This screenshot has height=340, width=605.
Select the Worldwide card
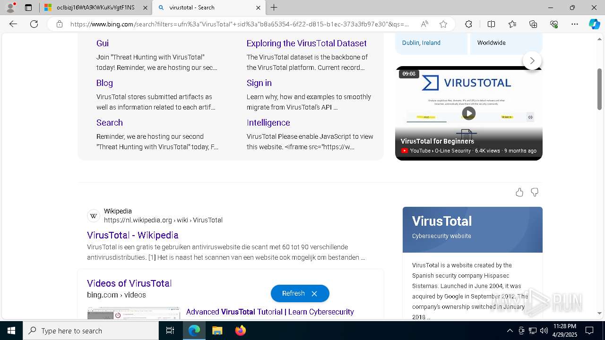[506, 43]
